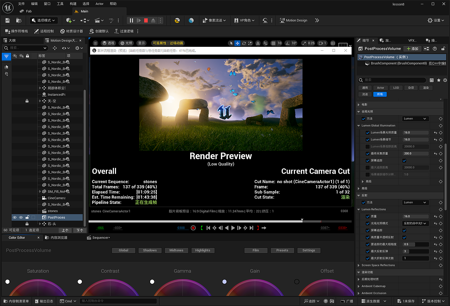The image size is (450, 306).
Task: Switch to the Fab tab
Action: point(26,11)
